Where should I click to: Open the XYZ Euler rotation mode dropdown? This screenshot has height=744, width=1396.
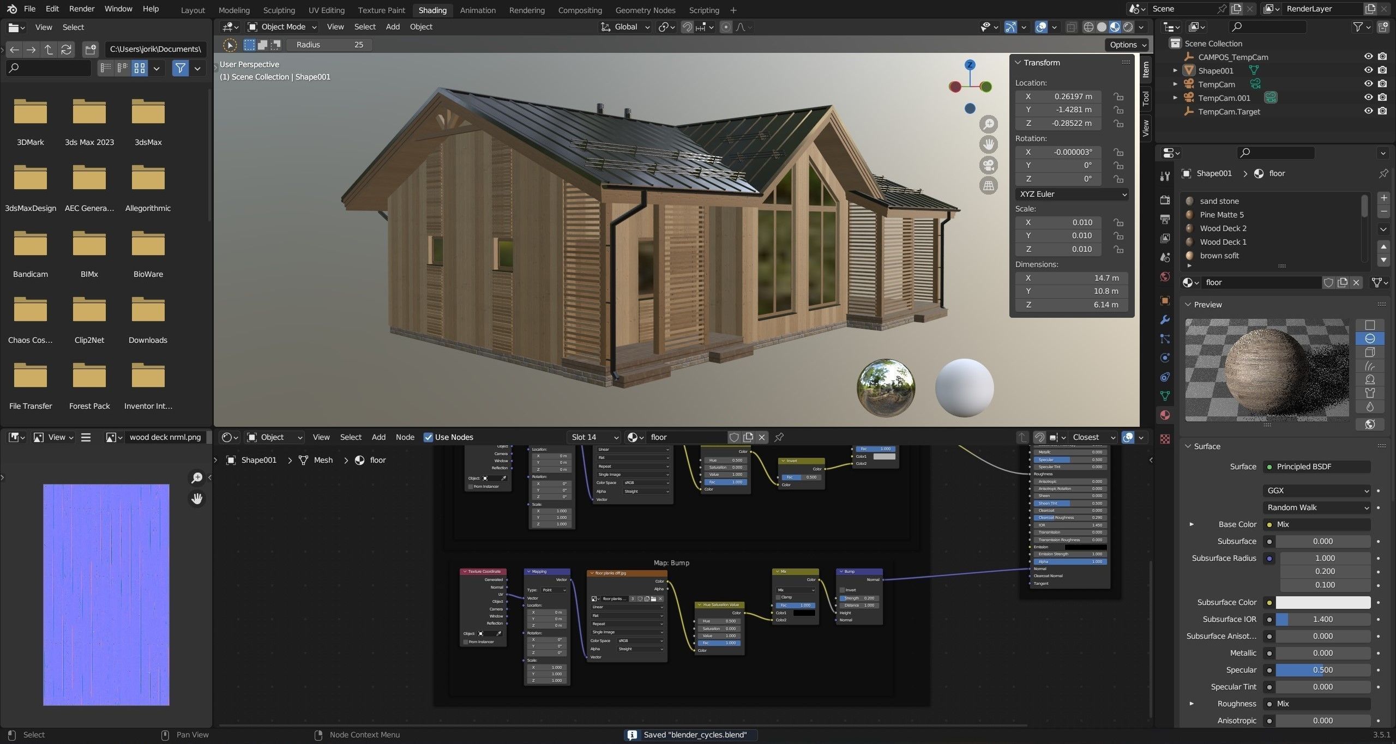tap(1072, 194)
